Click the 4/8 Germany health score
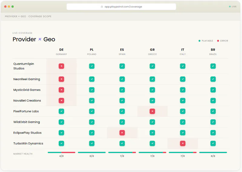This screenshot has width=242, height=172. click(x=61, y=156)
